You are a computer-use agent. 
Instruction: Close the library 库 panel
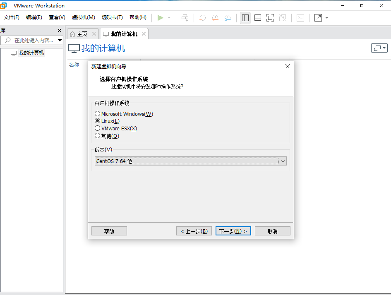59,31
